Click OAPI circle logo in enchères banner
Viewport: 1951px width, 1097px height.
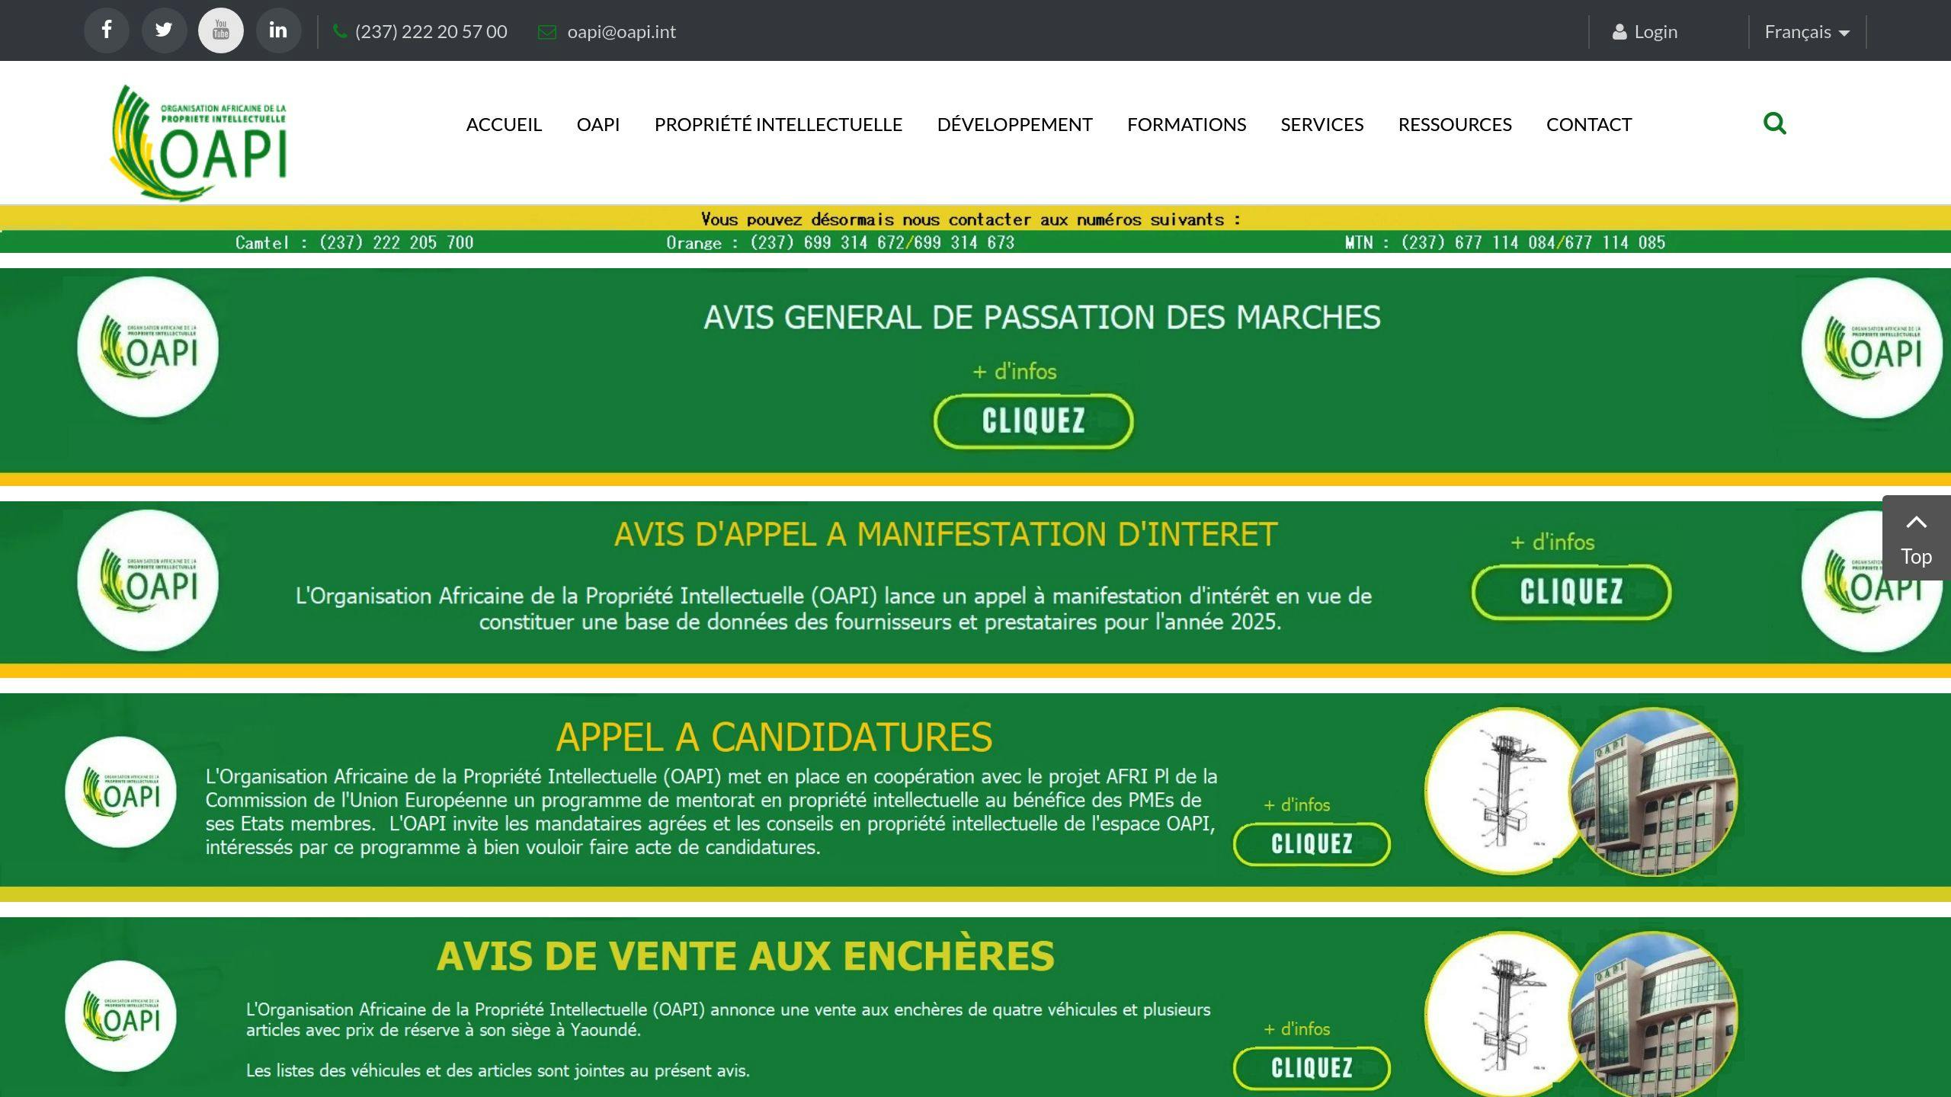point(120,1016)
